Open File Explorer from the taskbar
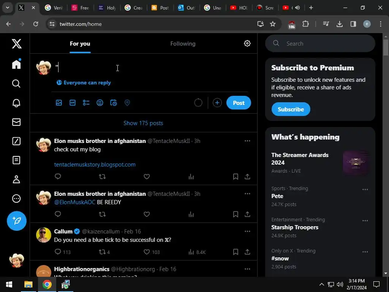This screenshot has height=292, width=389. [28, 284]
